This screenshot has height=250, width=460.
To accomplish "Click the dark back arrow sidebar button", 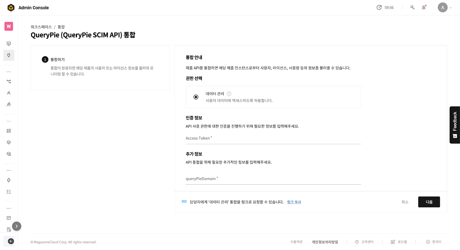I will tap(11, 241).
